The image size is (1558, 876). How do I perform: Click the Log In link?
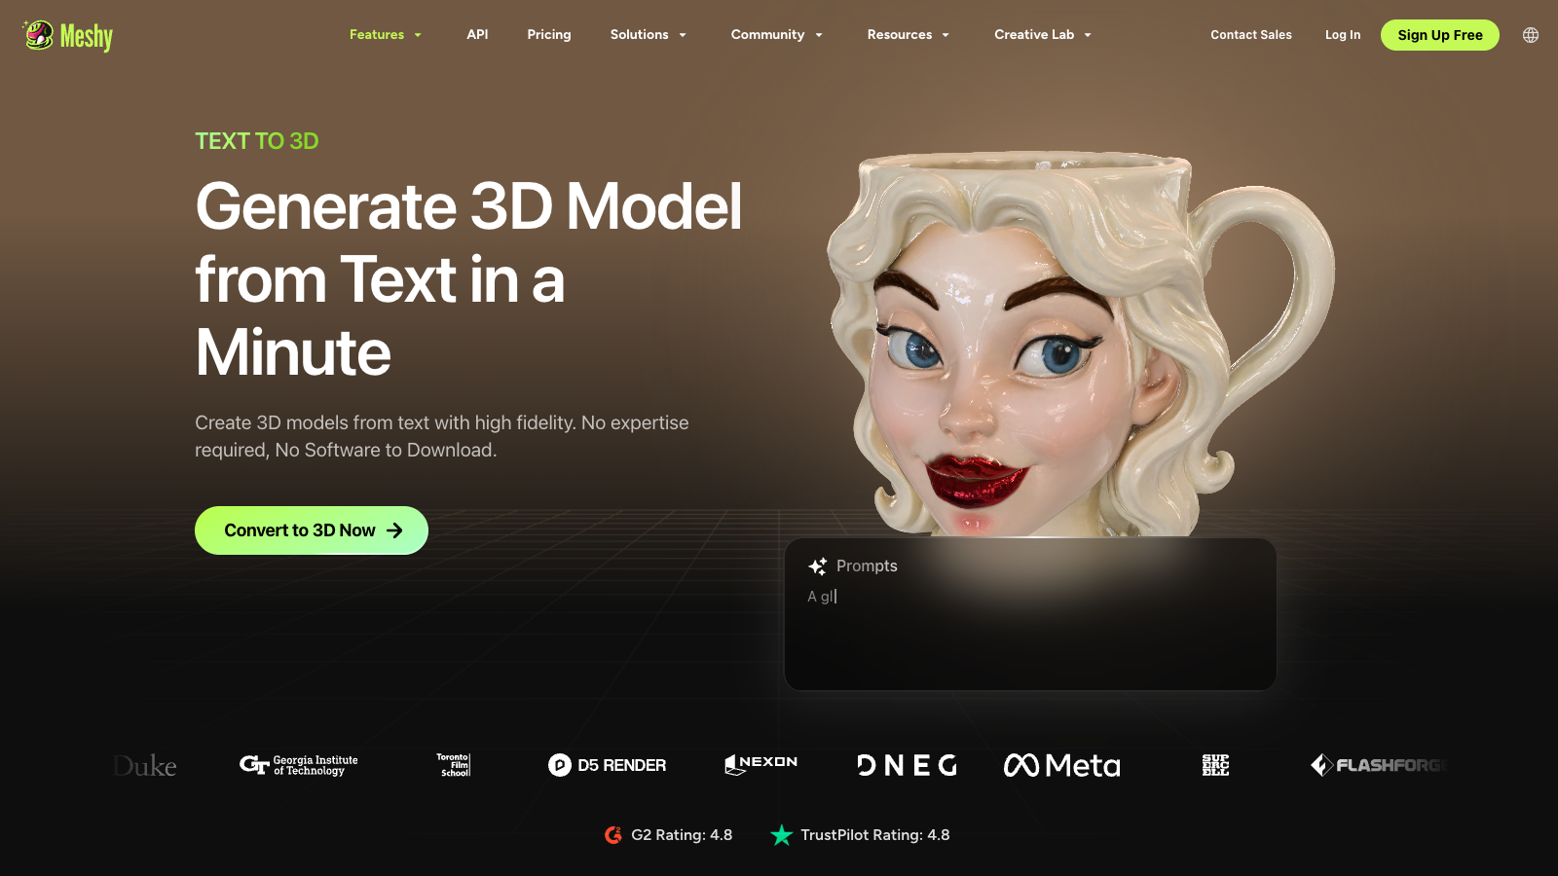pos(1343,35)
